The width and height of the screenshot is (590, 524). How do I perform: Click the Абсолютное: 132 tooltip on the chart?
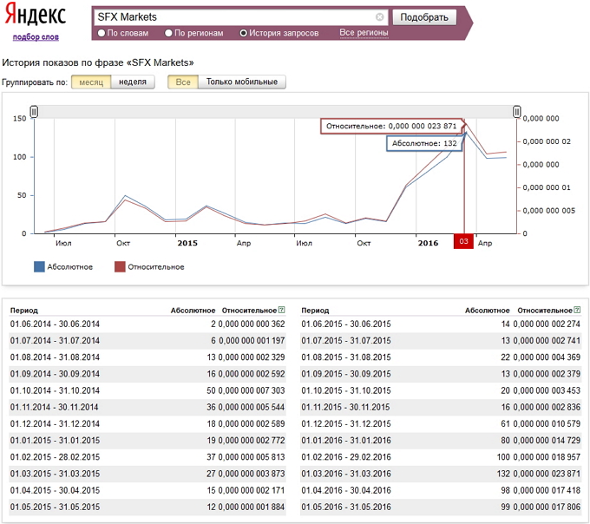pos(424,143)
